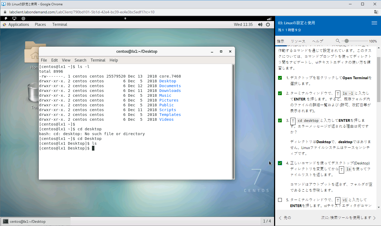Click the centos@lx1 terminal taskbar entry
The width and height of the screenshot is (381, 226).
[28, 221]
